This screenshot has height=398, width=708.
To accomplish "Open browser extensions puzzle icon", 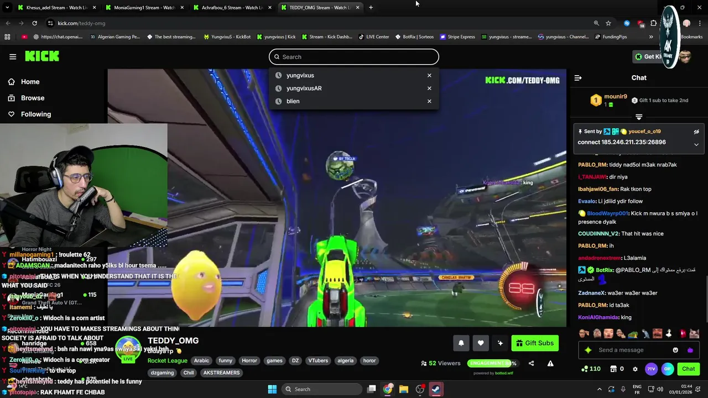I will 654,23.
